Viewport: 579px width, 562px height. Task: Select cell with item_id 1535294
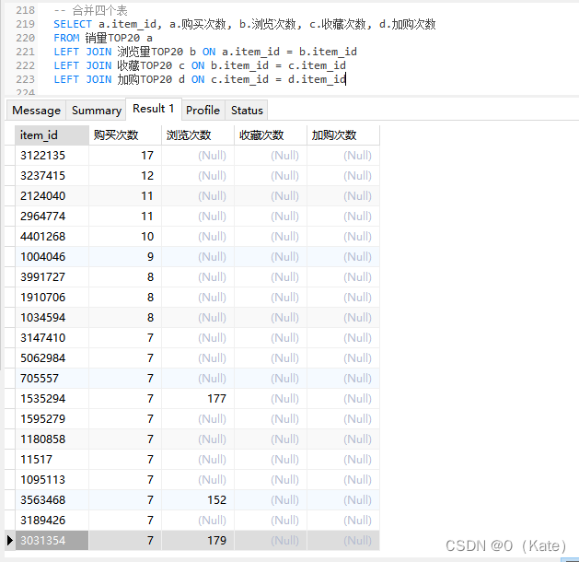pyautogui.click(x=52, y=399)
